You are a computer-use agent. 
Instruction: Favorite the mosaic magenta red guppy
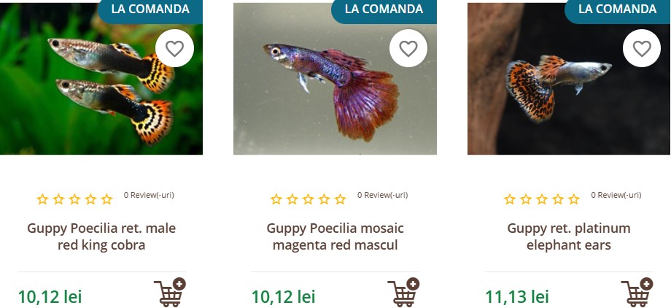coord(408,49)
